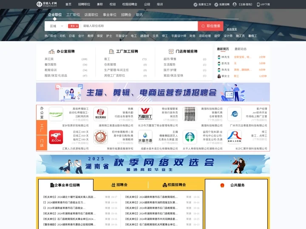Click the APP下载 phone icon
The width and height of the screenshot is (306, 229).
click(258, 5)
